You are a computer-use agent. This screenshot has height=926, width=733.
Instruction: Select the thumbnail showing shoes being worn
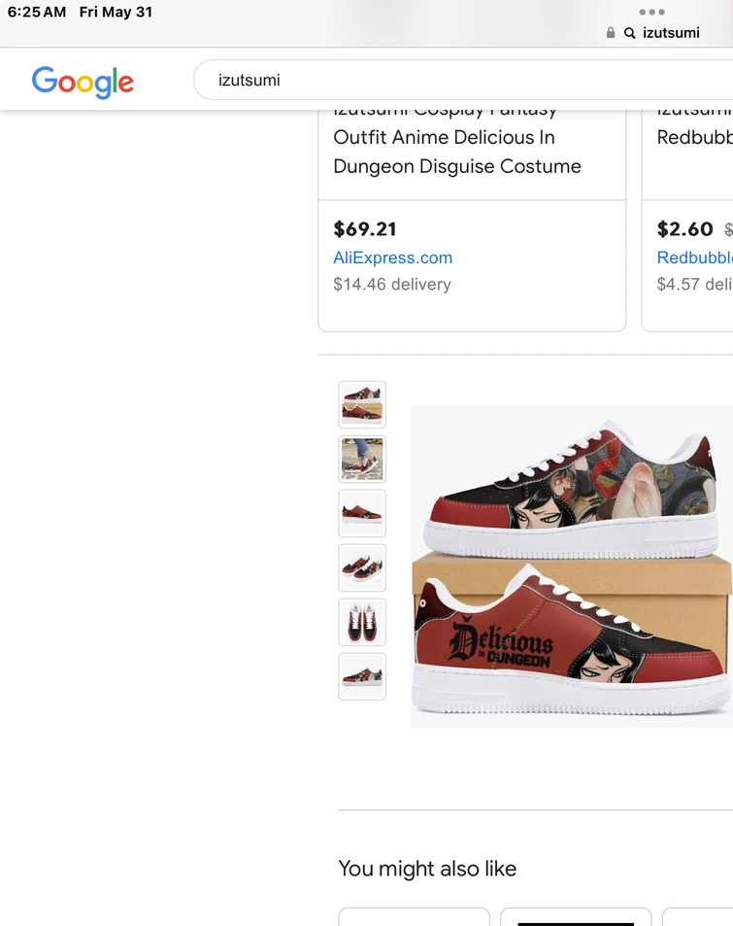[x=361, y=459]
